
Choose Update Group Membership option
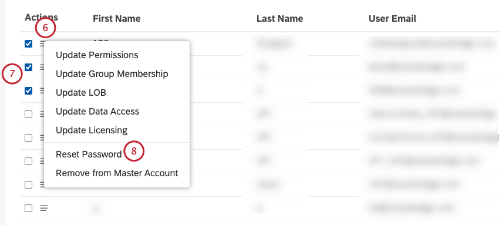point(112,74)
